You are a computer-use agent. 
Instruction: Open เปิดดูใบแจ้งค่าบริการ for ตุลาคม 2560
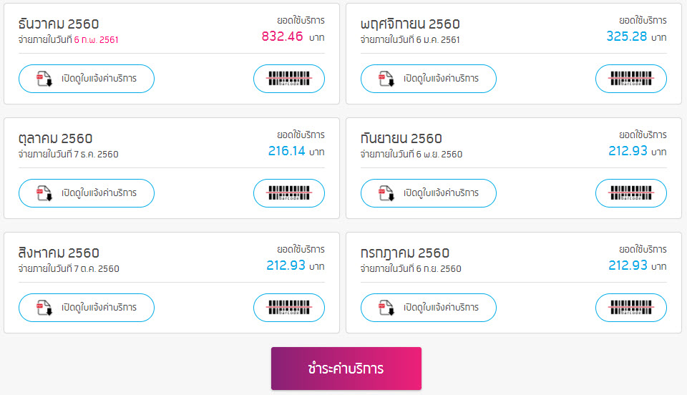(x=98, y=193)
